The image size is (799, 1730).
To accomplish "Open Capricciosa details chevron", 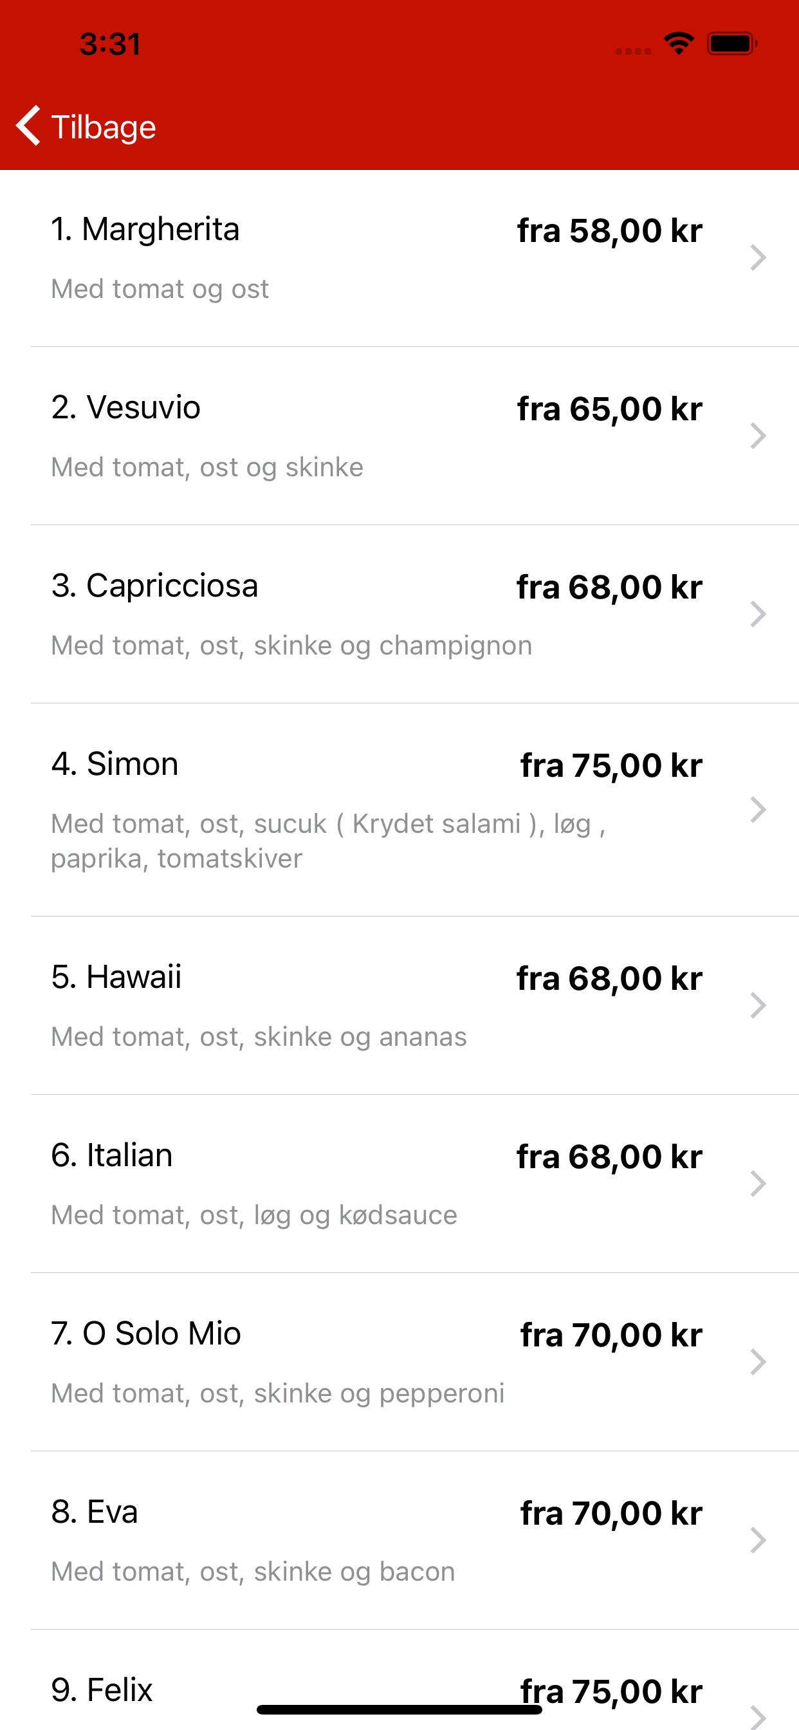I will 758,614.
